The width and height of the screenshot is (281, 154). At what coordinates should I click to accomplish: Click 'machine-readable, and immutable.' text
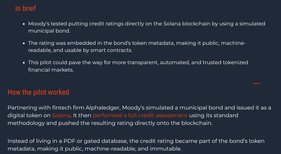coord(133,149)
